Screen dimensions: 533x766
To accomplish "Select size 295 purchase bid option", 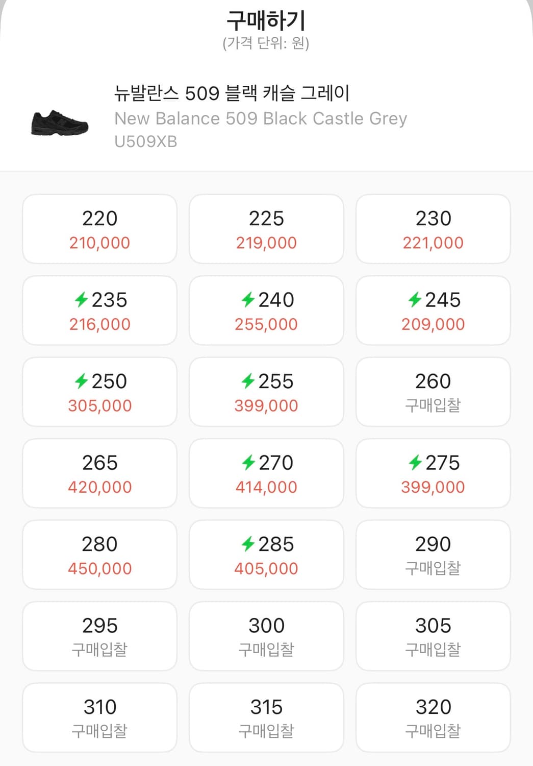I will click(x=100, y=636).
